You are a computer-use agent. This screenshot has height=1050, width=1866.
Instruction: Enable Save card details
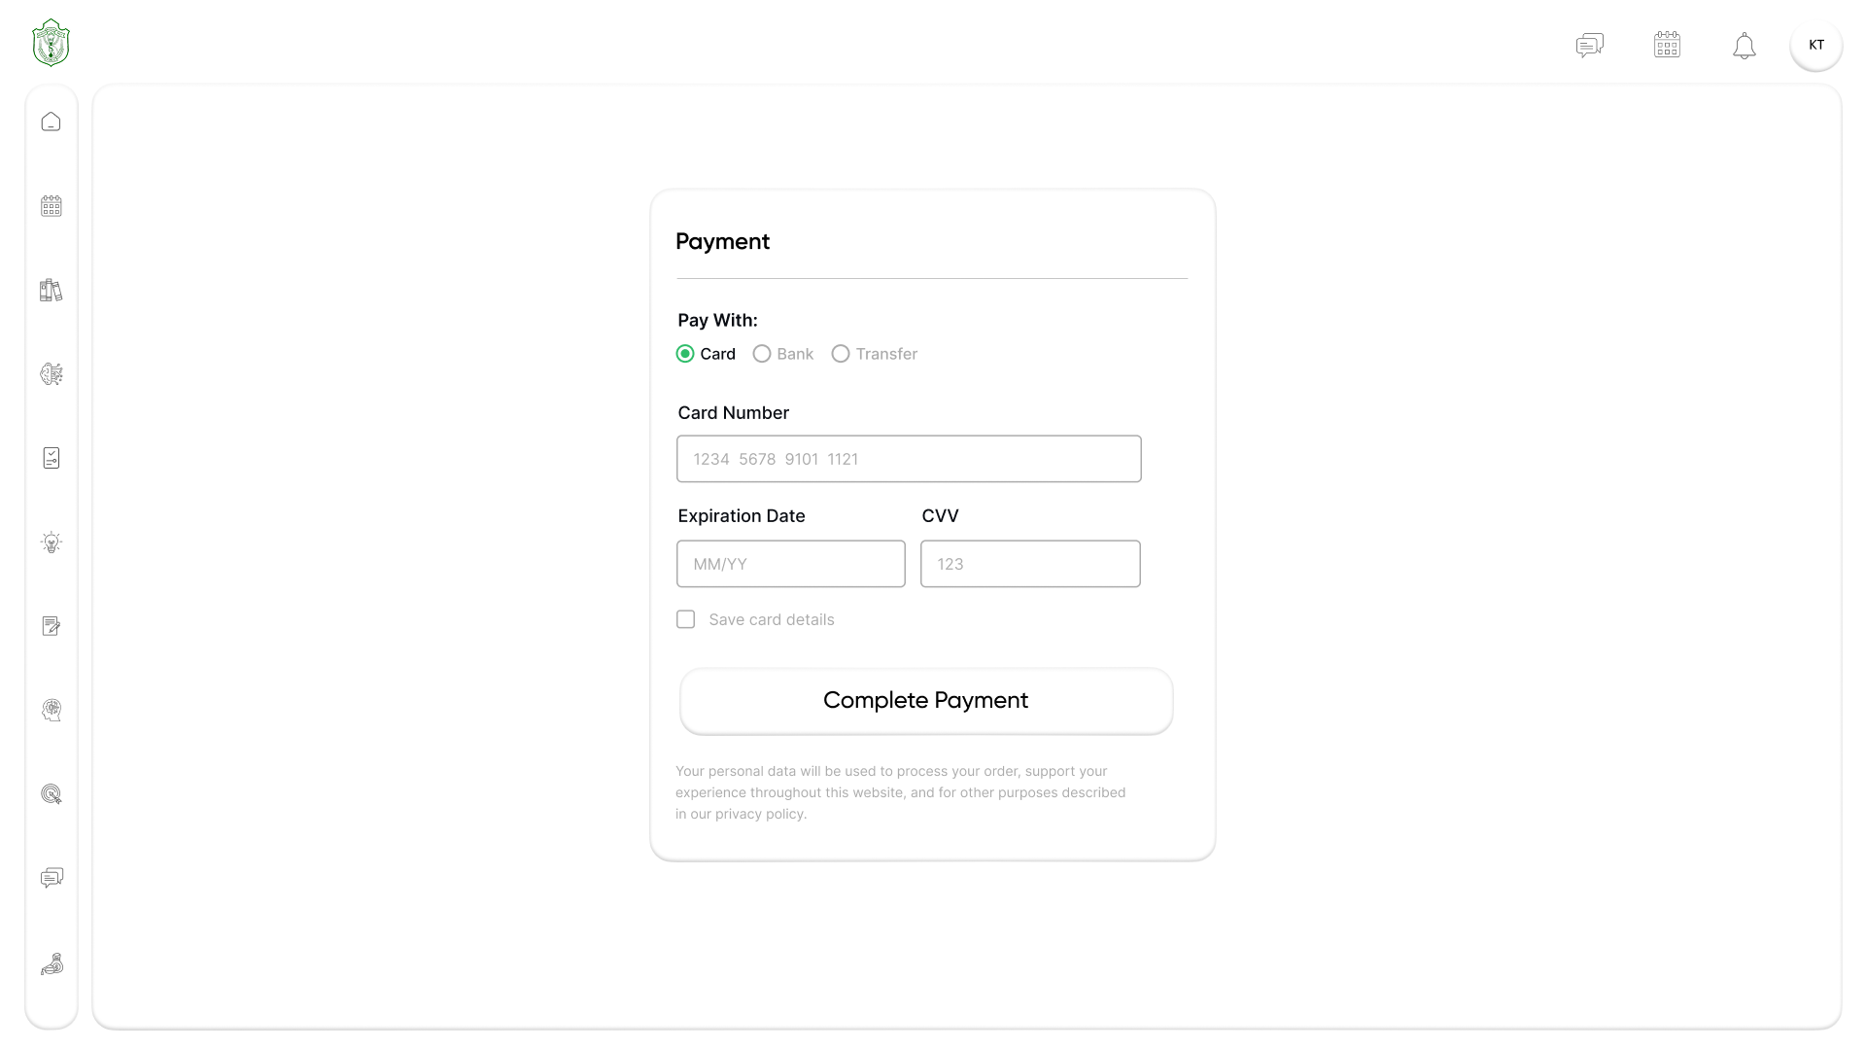pyautogui.click(x=685, y=619)
